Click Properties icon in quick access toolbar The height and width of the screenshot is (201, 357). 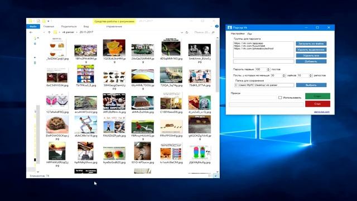click(x=38, y=21)
